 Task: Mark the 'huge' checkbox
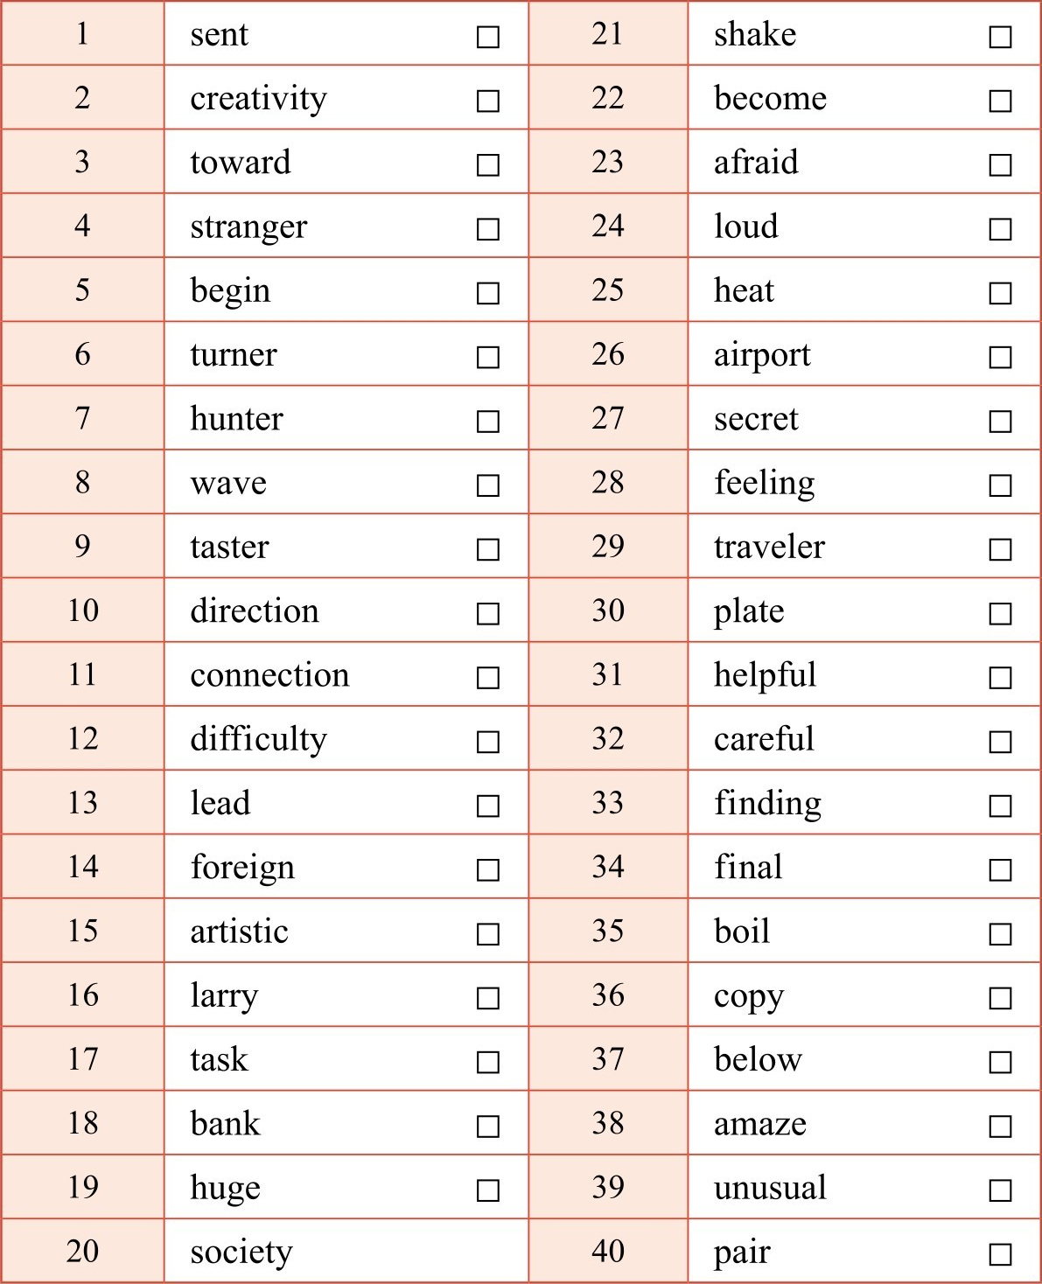tap(488, 1190)
